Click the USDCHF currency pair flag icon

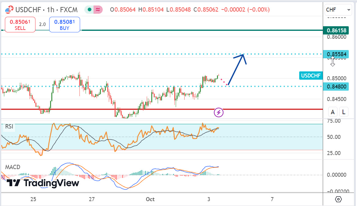point(9,10)
